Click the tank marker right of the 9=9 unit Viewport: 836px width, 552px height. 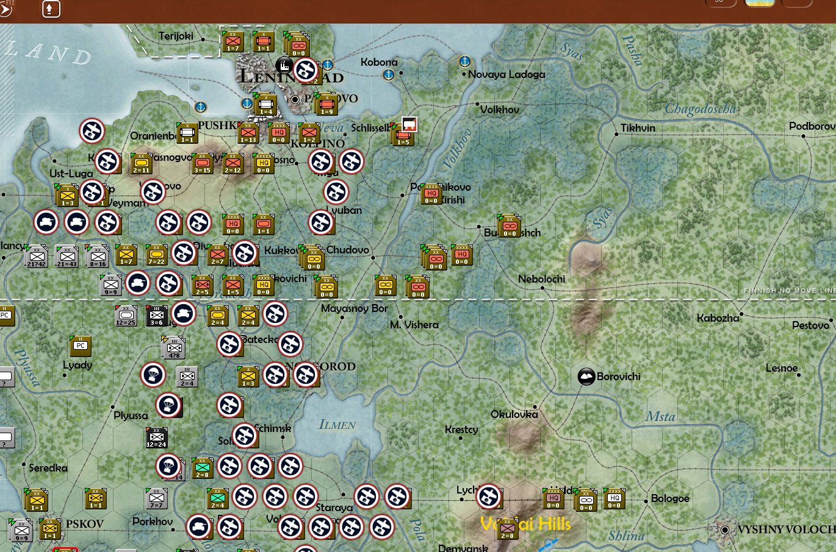pos(138,283)
